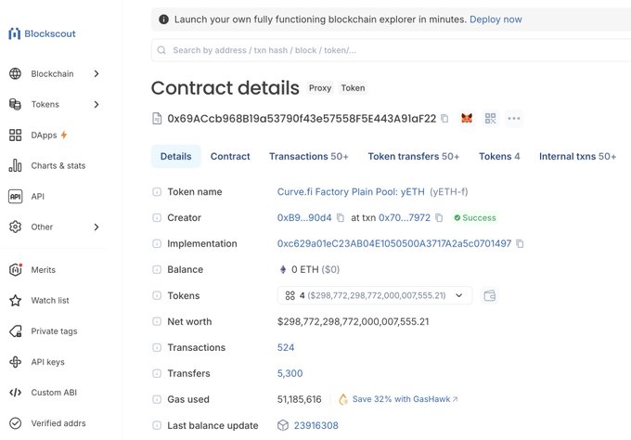Click the MetaMask fox icon
This screenshot has height=440, width=631.
click(467, 119)
